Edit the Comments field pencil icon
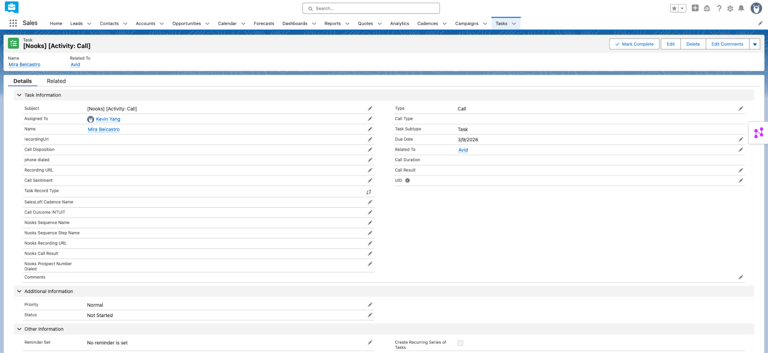This screenshot has width=768, height=353. point(741,277)
